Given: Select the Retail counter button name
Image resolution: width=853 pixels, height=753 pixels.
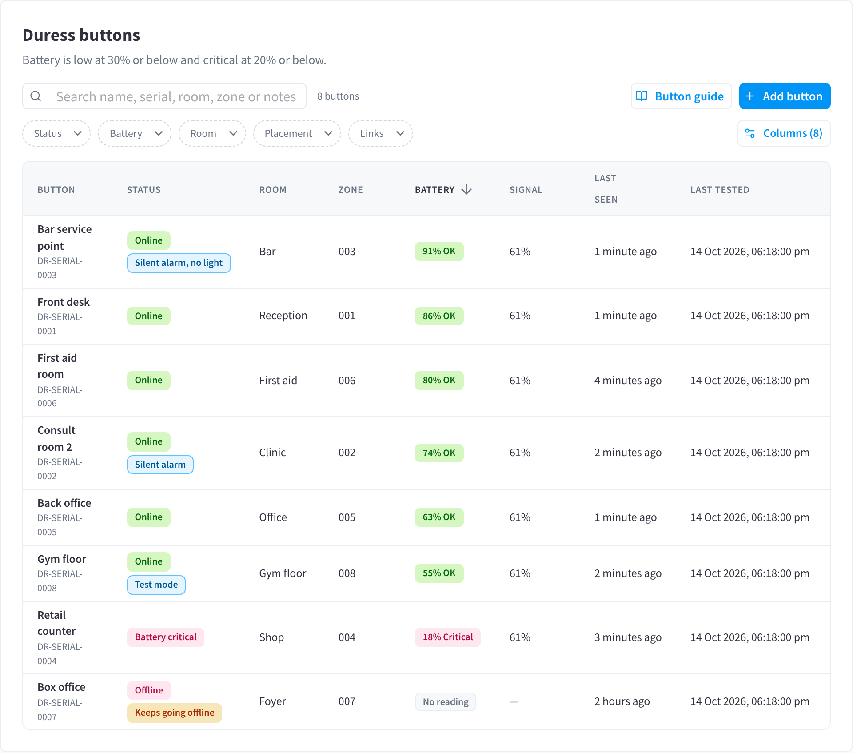Looking at the screenshot, I should tap(56, 623).
